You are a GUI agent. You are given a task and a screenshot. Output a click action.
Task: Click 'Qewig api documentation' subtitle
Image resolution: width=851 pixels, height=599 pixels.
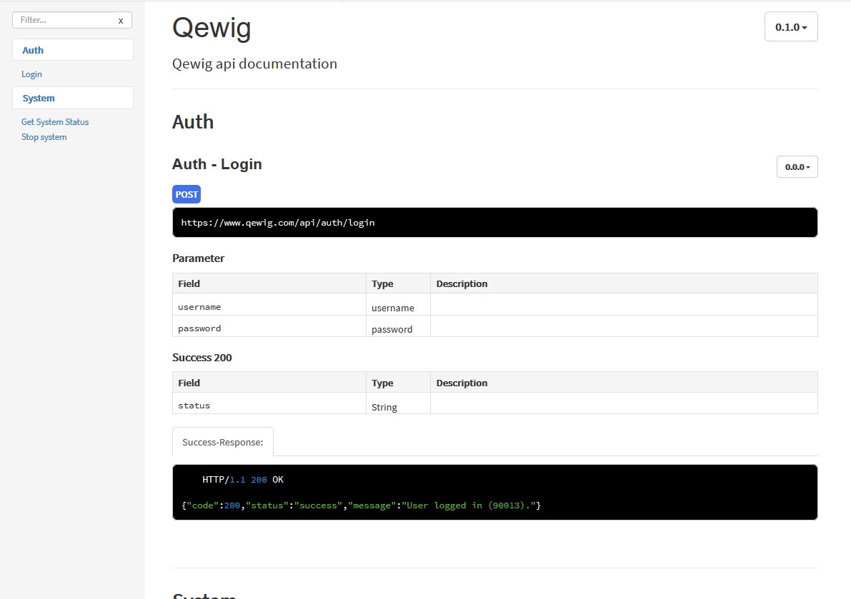(254, 64)
